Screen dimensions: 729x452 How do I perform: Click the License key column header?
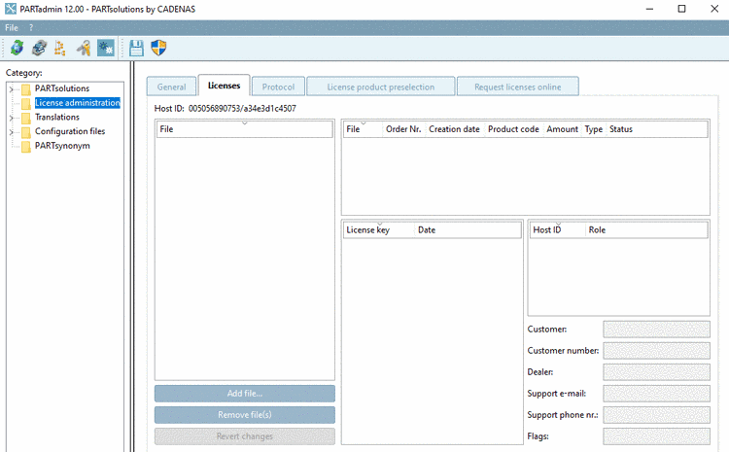point(378,230)
